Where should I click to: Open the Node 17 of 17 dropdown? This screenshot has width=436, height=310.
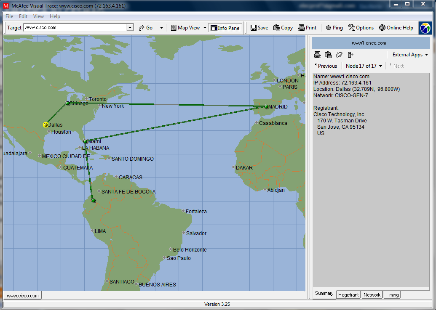coord(364,66)
